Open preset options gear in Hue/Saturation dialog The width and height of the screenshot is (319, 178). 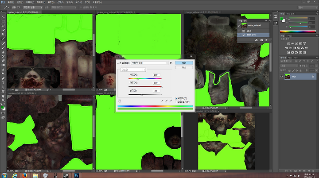pos(171,63)
